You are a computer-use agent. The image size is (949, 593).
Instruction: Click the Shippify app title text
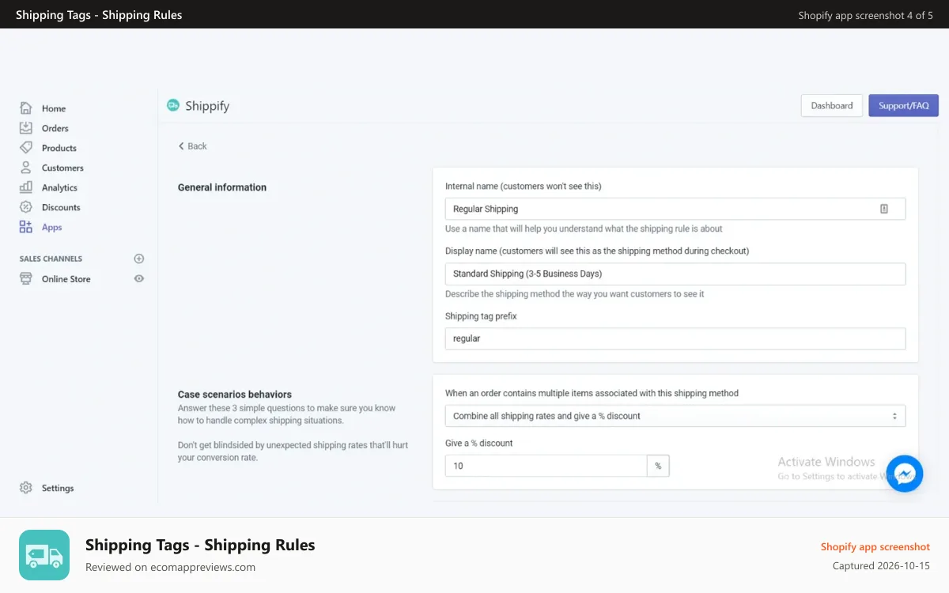tap(207, 106)
